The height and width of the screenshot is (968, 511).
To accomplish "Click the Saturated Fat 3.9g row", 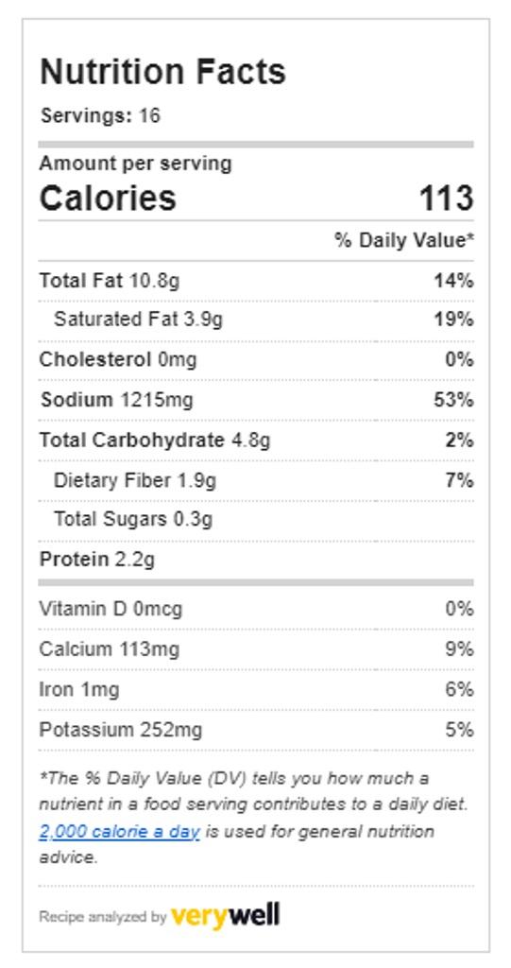I will tap(256, 320).
